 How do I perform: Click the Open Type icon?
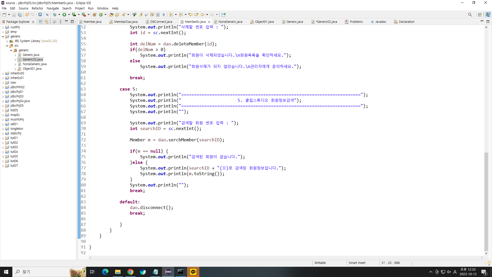point(111,15)
